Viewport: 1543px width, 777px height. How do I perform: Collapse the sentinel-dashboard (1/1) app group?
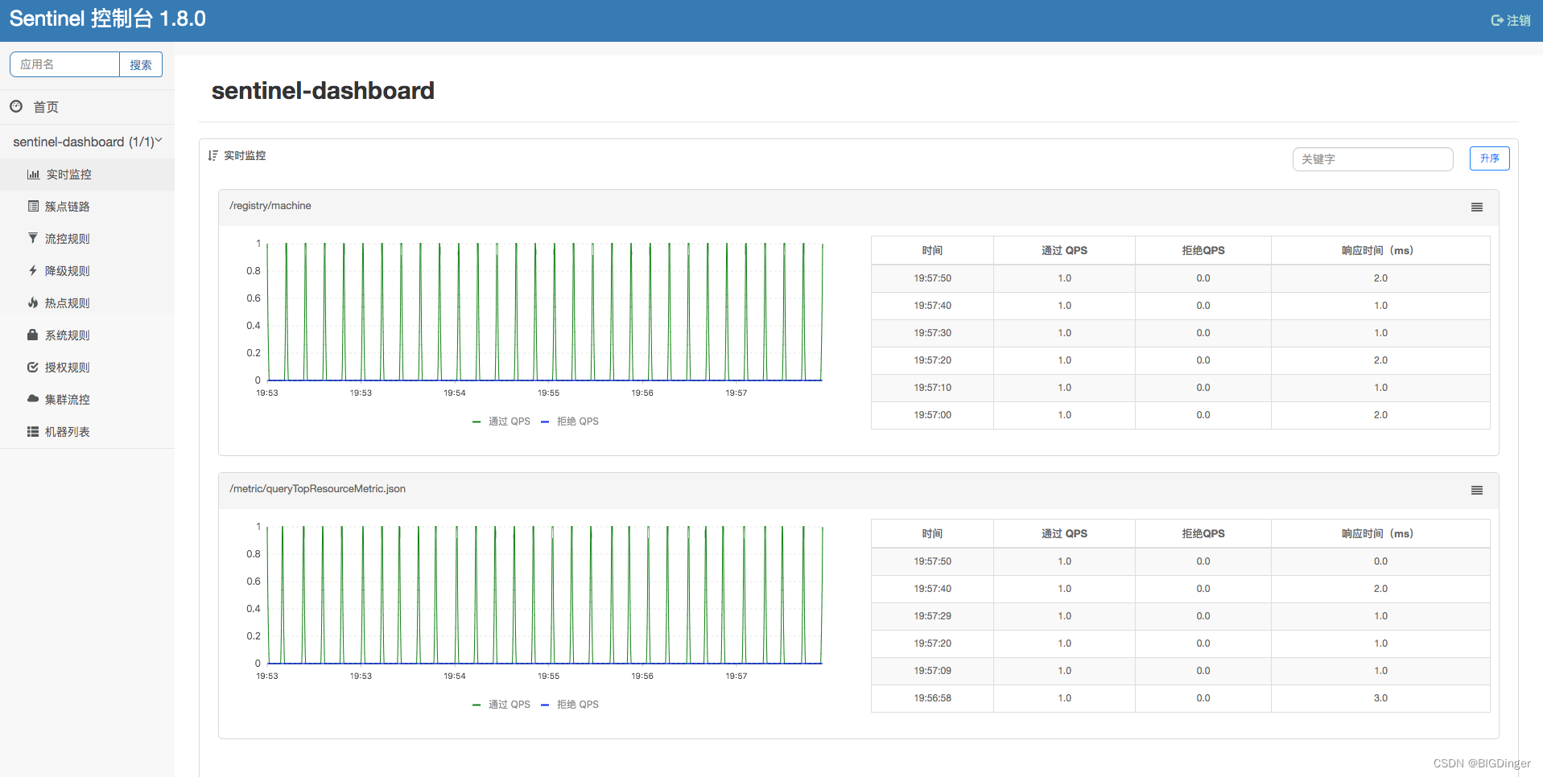[x=87, y=142]
